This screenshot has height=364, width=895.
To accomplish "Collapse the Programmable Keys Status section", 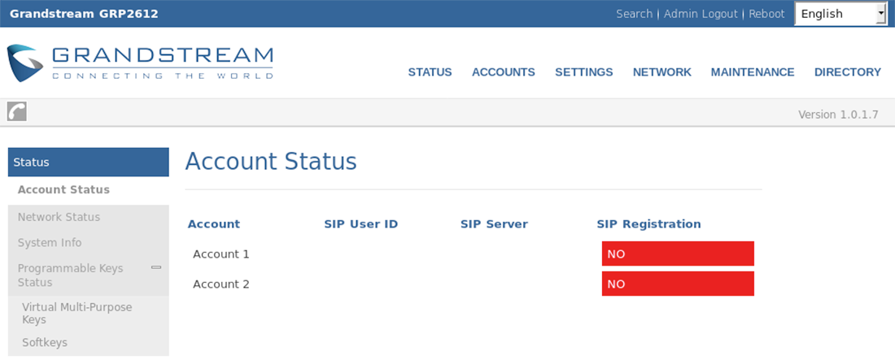I will pos(156,267).
